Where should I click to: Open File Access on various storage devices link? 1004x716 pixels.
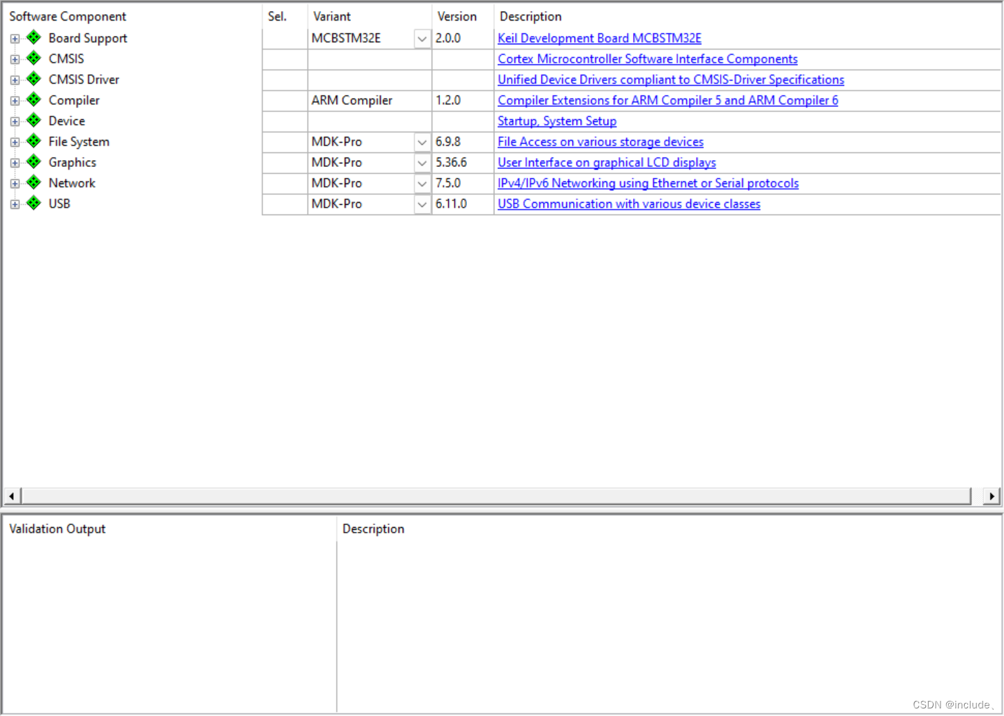(x=601, y=141)
